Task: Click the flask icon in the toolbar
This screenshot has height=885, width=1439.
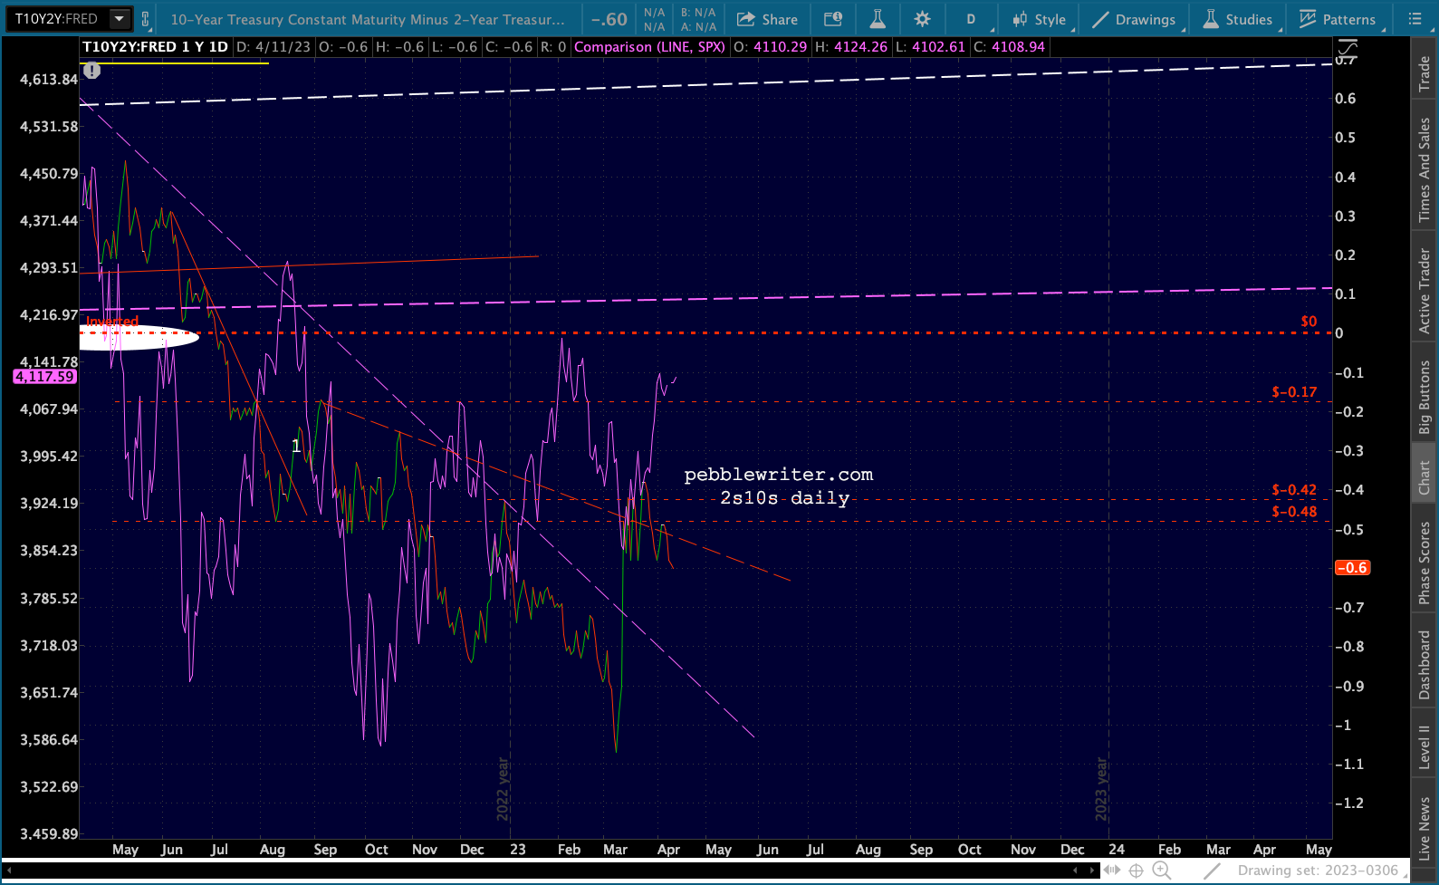Action: (878, 19)
